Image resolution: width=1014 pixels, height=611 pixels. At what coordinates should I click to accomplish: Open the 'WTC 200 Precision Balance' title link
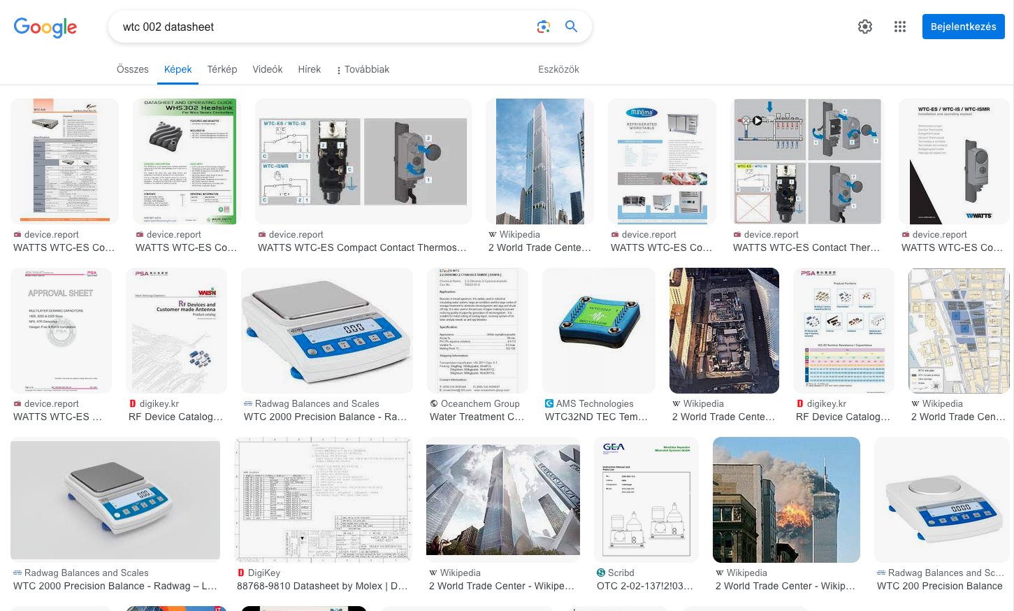pyautogui.click(x=940, y=586)
